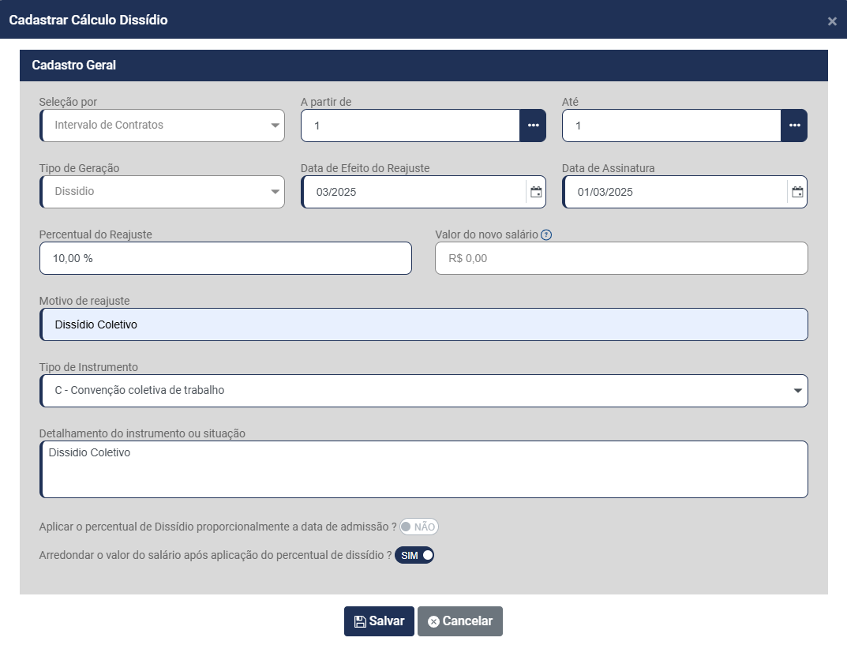This screenshot has height=645, width=847.
Task: Click the Percentual do Reajuste field
Action: click(225, 258)
